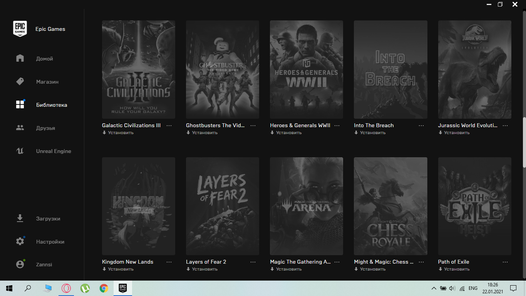This screenshot has width=526, height=296.
Task: Open the Unreal Engine logo icon
Action: (20, 151)
